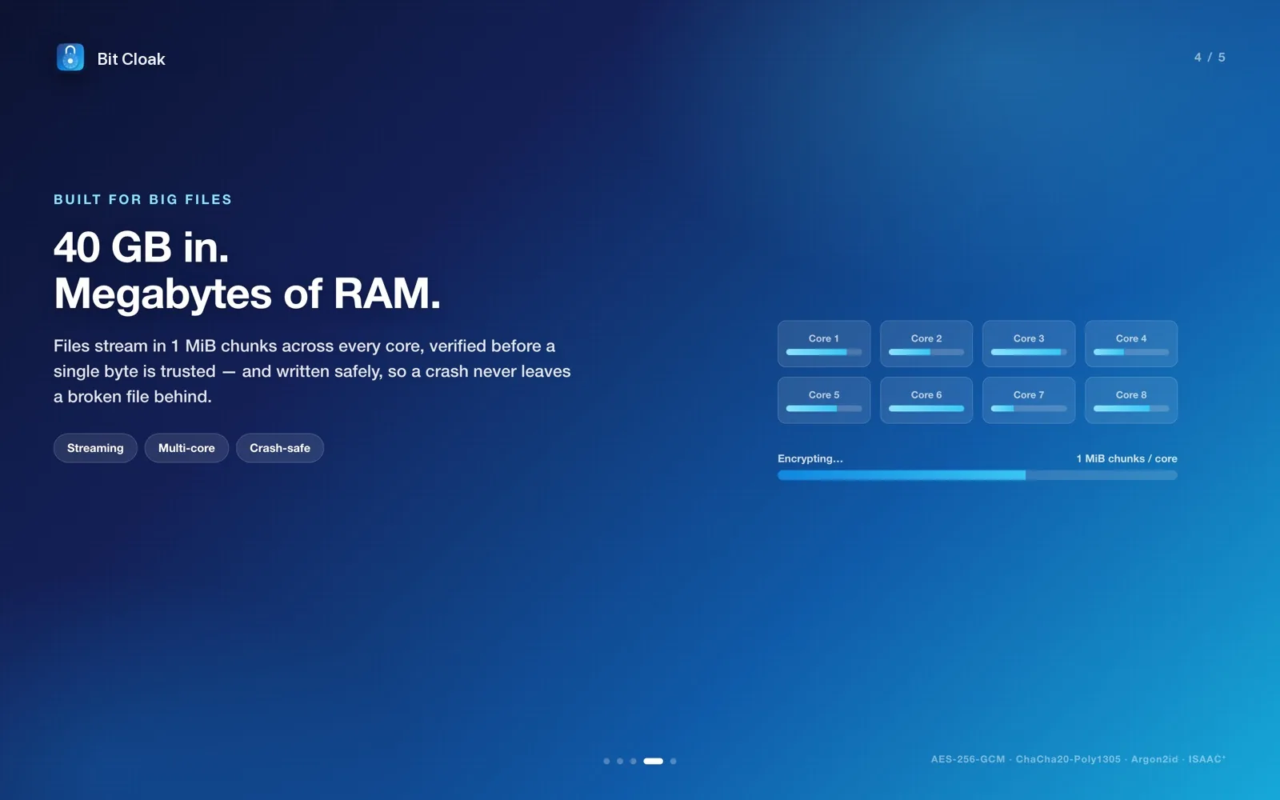Viewport: 1280px width, 800px height.
Task: Select the Crash-safe pill tag
Action: pos(280,448)
